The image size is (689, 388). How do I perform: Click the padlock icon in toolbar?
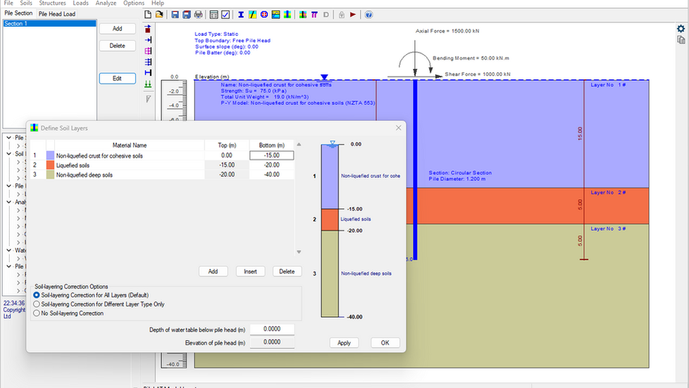tap(342, 15)
